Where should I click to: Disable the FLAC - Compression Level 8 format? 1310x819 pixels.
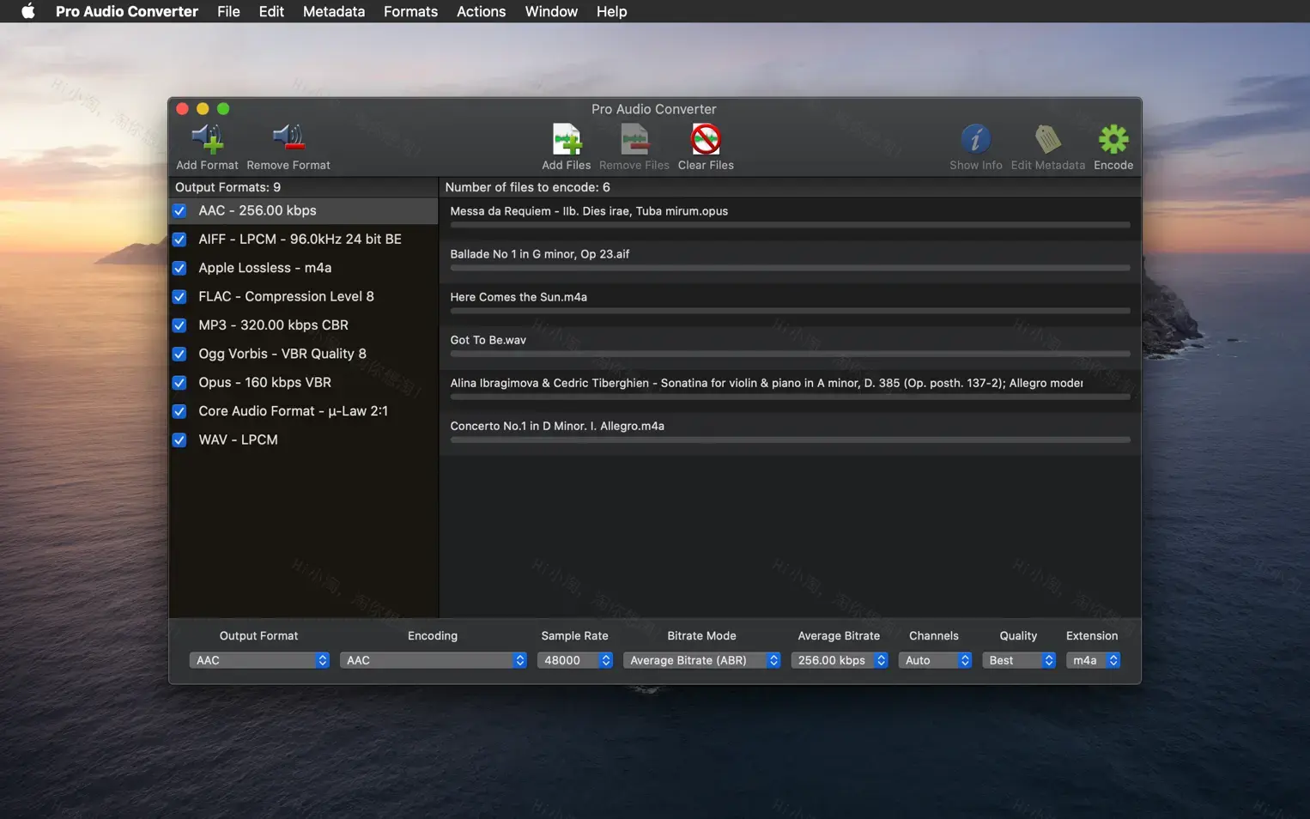179,296
